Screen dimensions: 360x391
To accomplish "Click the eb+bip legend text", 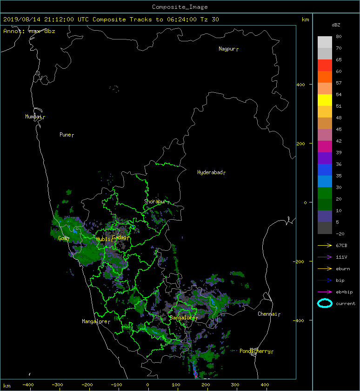I will click(344, 292).
